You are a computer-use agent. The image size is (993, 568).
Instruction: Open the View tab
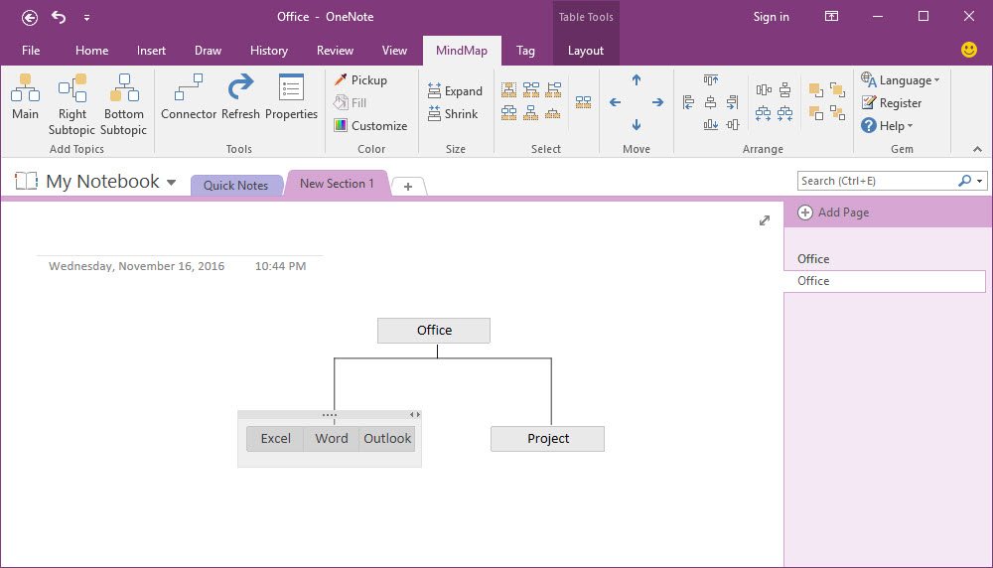point(394,51)
